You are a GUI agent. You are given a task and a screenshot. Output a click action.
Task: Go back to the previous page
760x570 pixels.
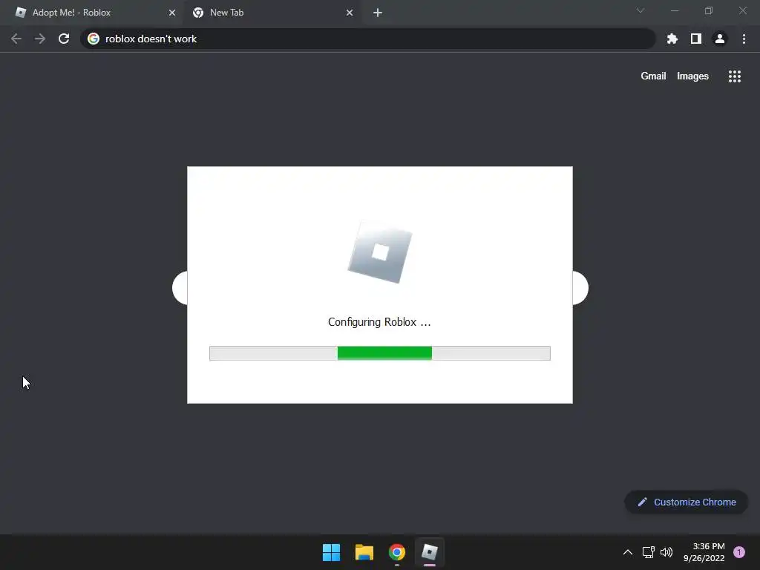click(16, 39)
